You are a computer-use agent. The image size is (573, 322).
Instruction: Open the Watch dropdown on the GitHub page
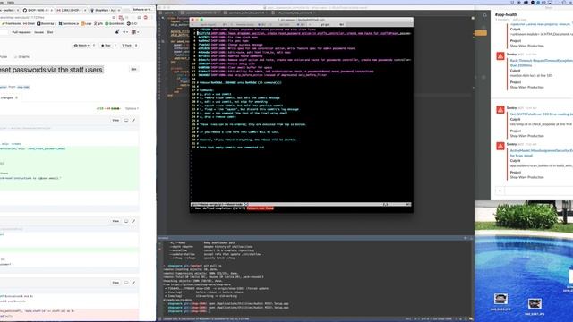point(81,46)
